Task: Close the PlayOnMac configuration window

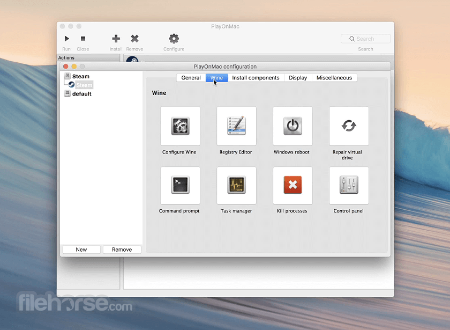Action: coord(66,67)
